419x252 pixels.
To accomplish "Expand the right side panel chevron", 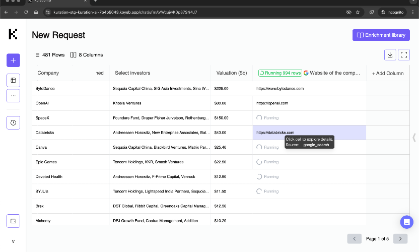I will pyautogui.click(x=414, y=138).
